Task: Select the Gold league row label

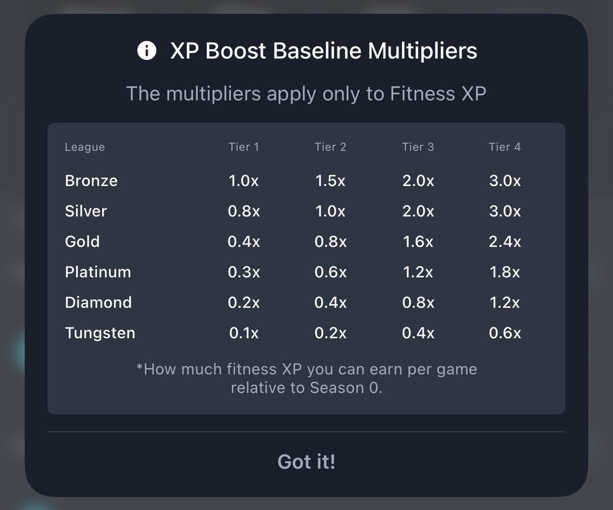Action: [x=82, y=242]
